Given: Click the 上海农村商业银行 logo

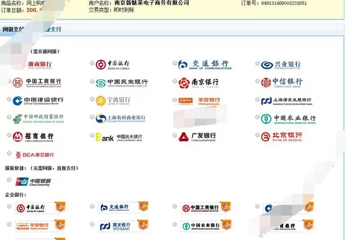Looking at the screenshot, I should click(121, 119).
